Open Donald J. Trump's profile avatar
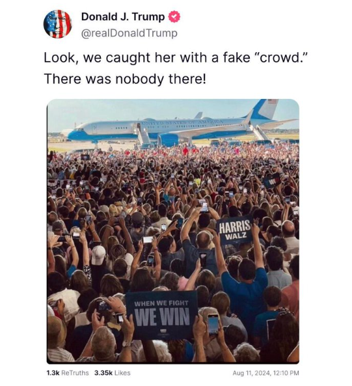 coord(57,24)
